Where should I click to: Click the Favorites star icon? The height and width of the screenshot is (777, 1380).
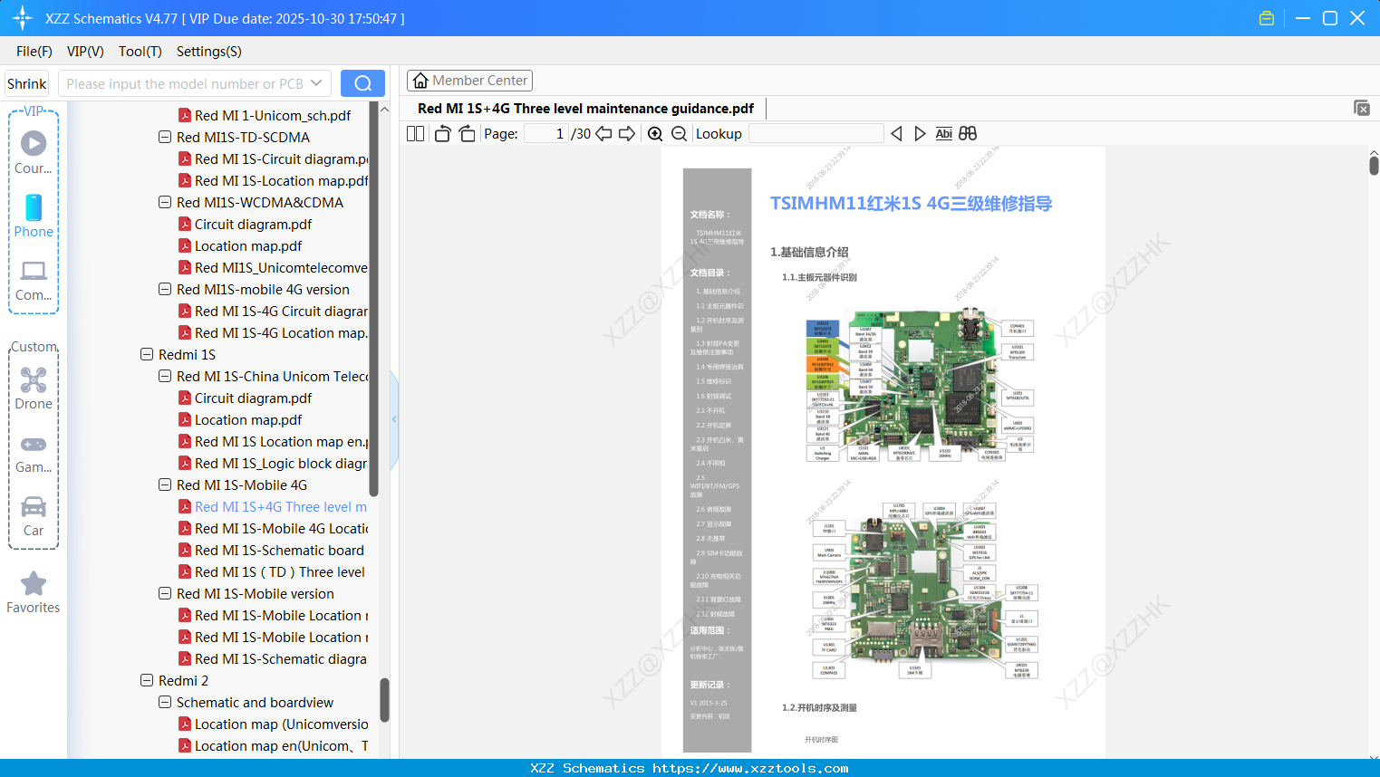34,584
